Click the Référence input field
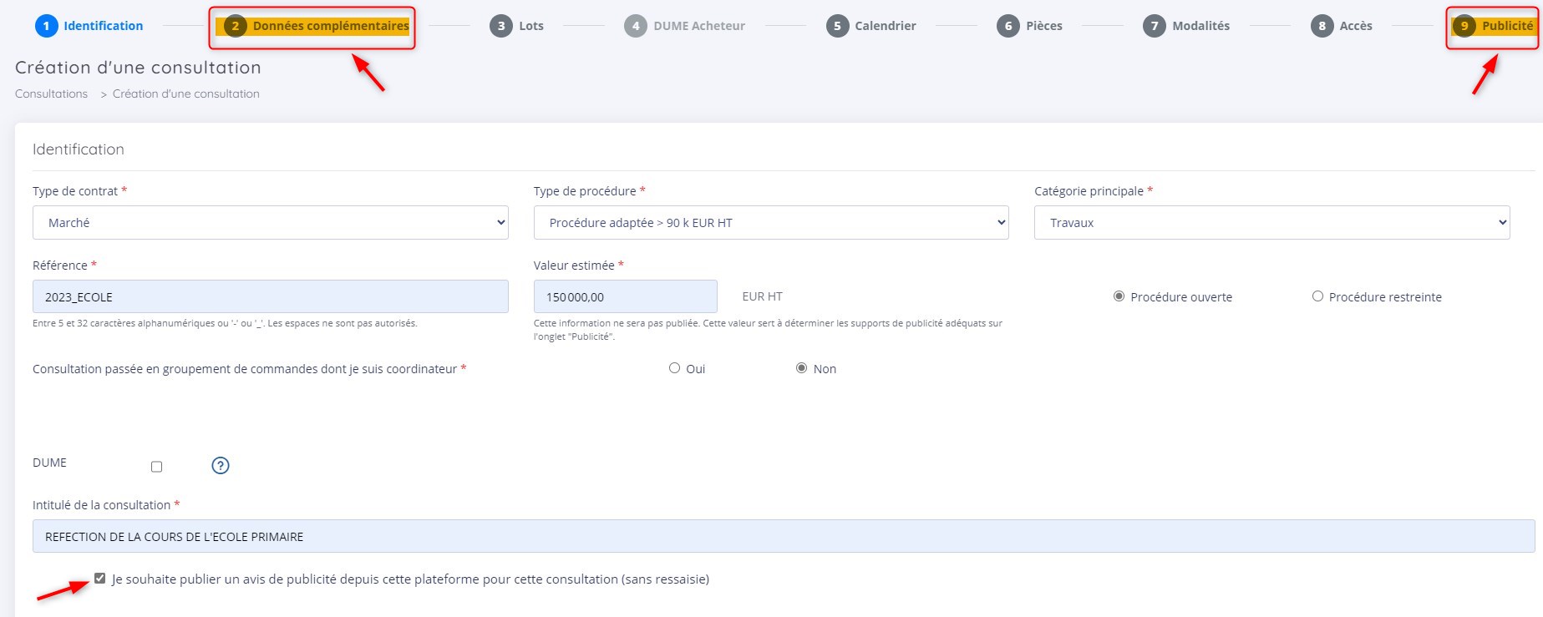The image size is (1543, 617). [270, 297]
